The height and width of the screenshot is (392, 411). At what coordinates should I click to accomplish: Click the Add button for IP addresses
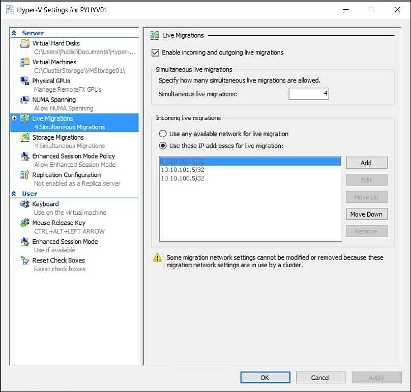(x=366, y=163)
